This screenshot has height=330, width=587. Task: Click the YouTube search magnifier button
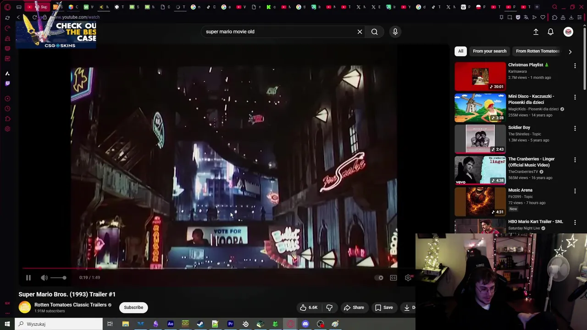375,32
